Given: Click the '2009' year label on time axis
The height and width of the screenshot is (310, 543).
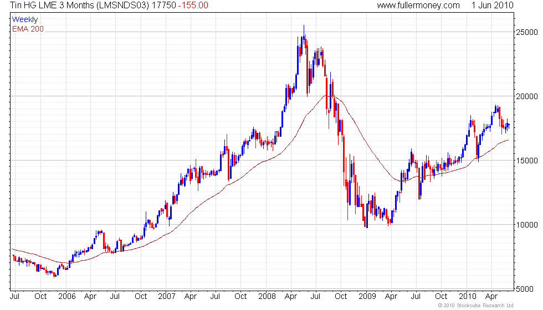Looking at the screenshot, I should click(x=367, y=296).
